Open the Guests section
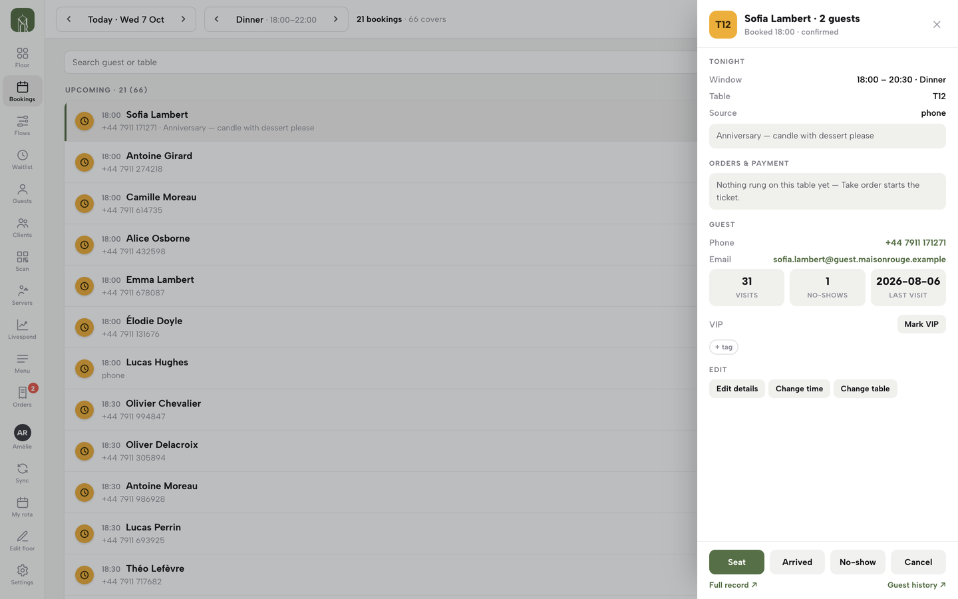Viewport: 958px width, 599px height. tap(23, 193)
